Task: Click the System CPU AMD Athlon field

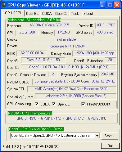Action: point(72,89)
